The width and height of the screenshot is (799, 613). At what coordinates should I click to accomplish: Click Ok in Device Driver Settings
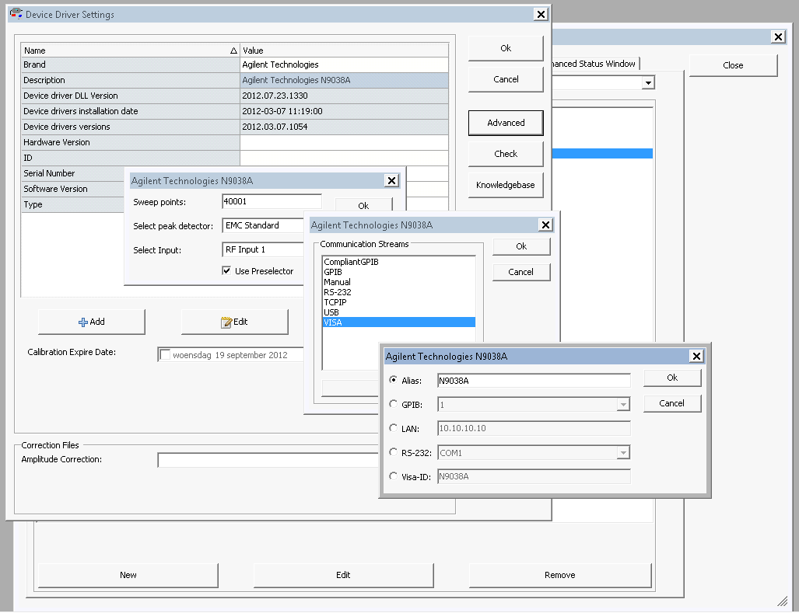coord(506,48)
